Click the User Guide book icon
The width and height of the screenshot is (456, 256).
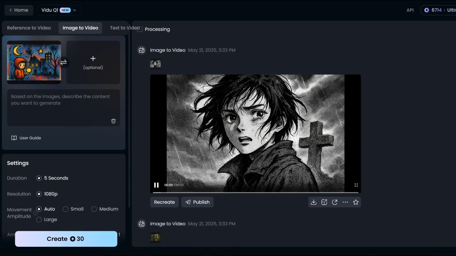click(14, 138)
